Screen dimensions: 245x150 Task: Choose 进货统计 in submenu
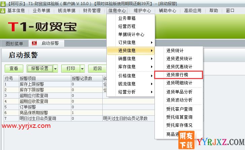(x=179, y=50)
